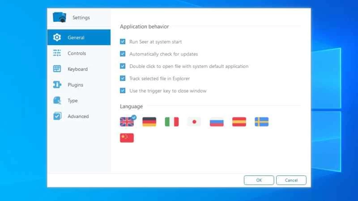
Task: Click the Cancel button
Action: pos(291,180)
